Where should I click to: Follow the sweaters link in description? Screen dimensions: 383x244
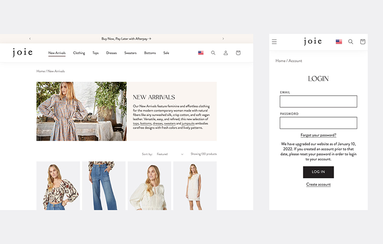tap(170, 124)
